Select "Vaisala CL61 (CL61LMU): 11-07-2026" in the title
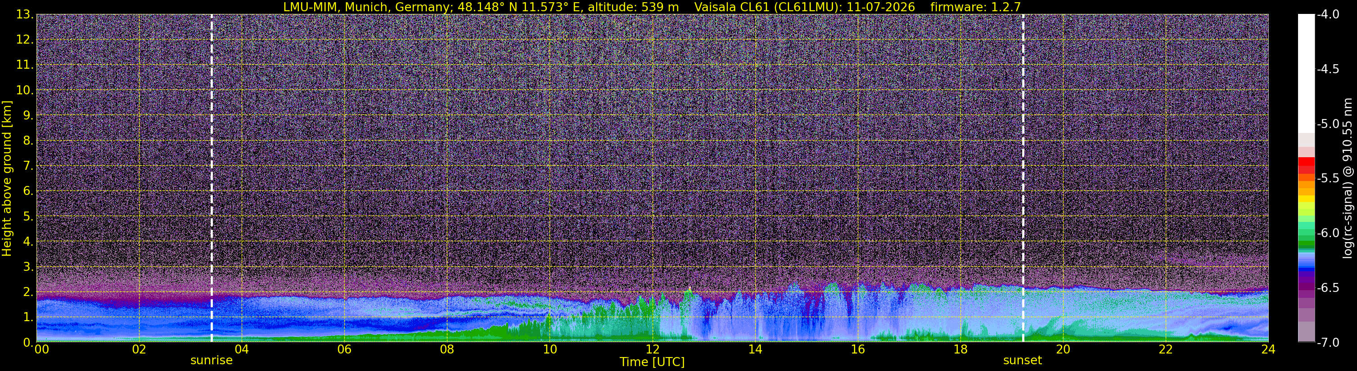The image size is (1357, 371). click(804, 7)
